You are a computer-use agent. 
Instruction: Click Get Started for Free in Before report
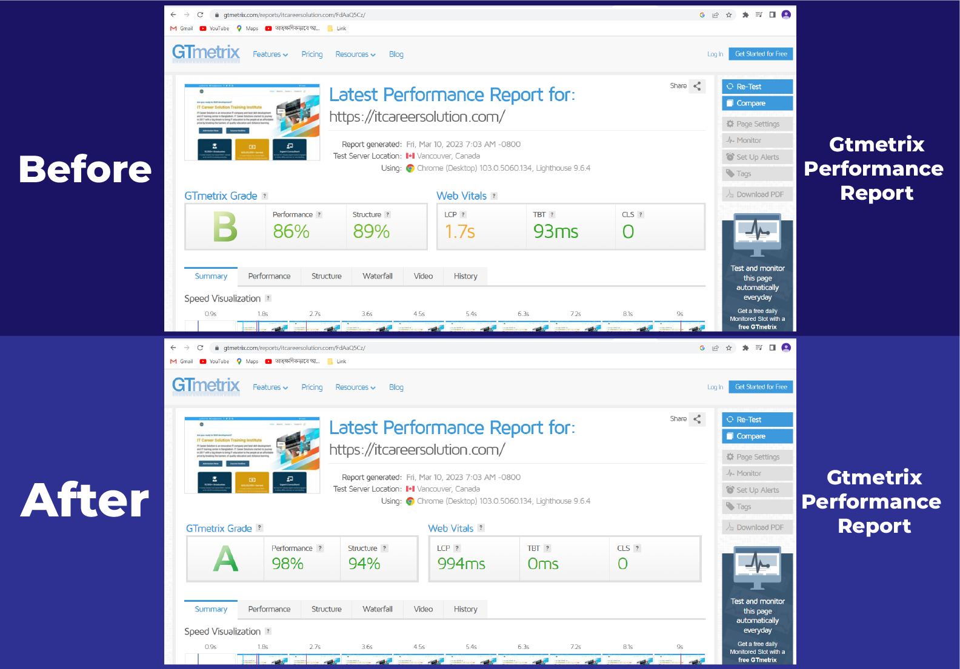pos(761,54)
